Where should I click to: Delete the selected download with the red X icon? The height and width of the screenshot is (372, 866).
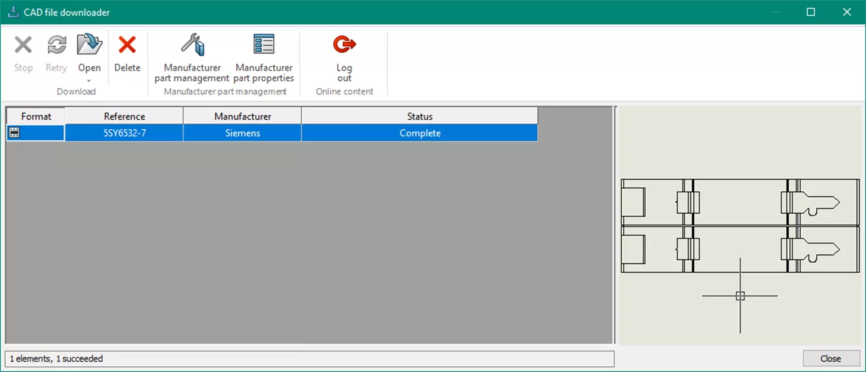pos(127,45)
